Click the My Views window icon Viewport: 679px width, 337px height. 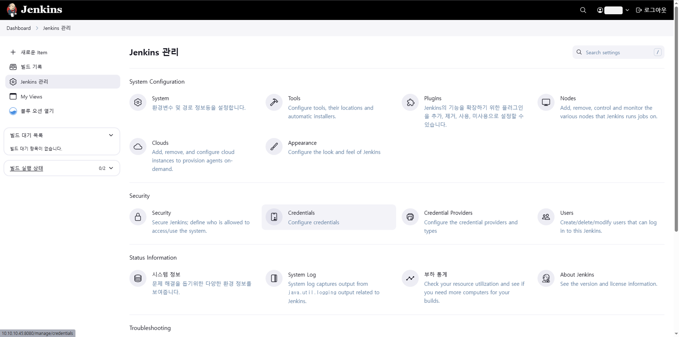point(13,96)
